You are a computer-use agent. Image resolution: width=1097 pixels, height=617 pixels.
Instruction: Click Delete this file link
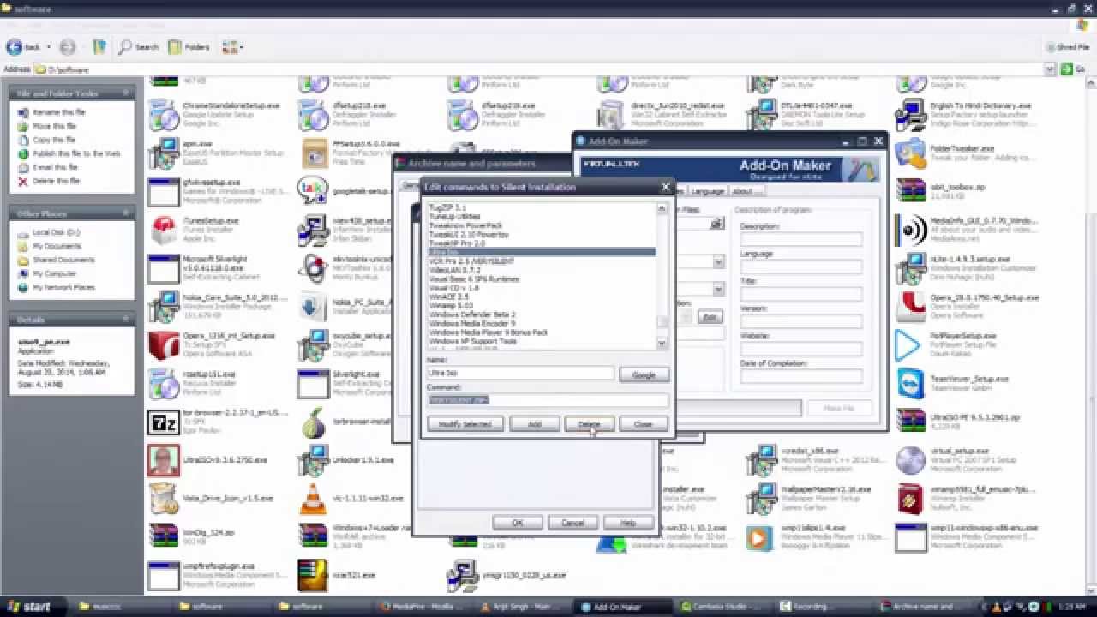(x=56, y=181)
